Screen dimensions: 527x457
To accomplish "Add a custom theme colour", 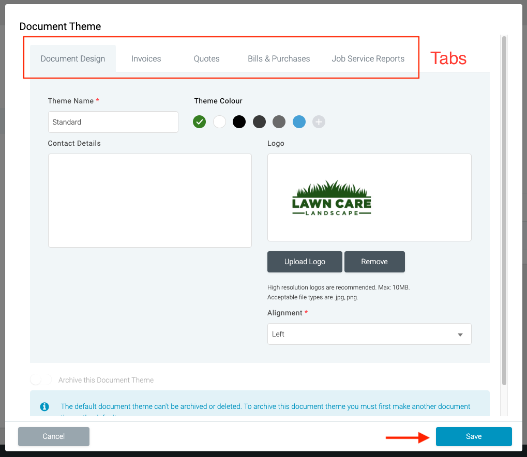I will [x=319, y=121].
